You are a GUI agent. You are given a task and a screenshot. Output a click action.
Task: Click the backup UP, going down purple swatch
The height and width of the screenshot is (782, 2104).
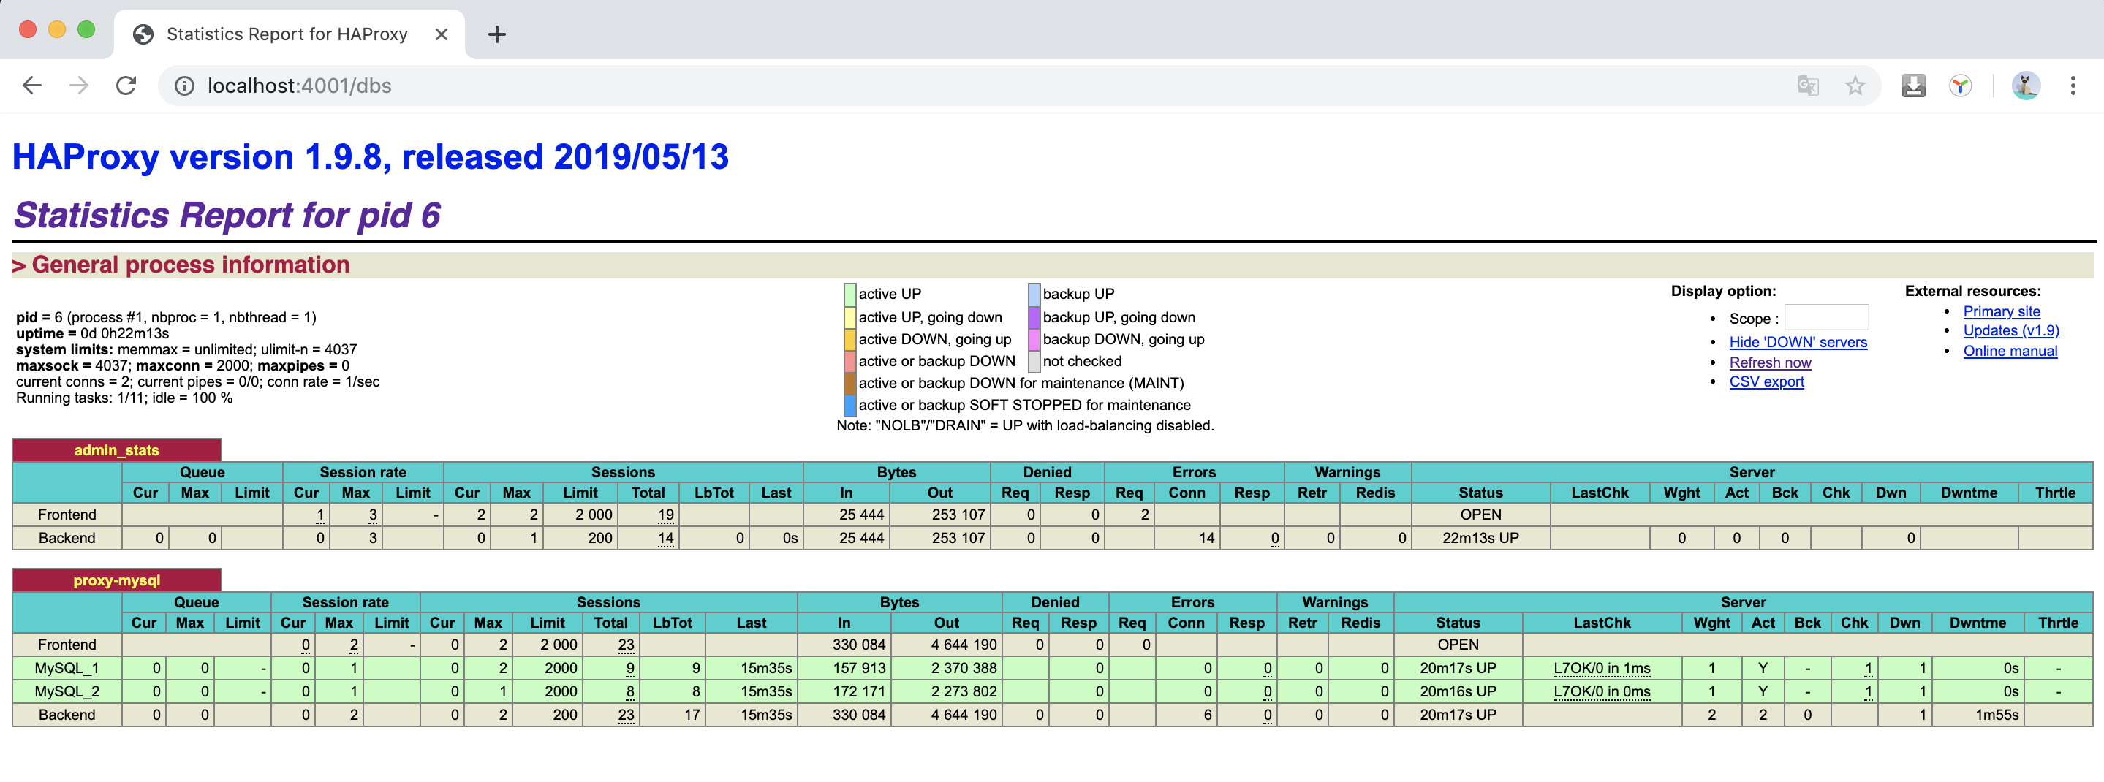pos(1034,316)
